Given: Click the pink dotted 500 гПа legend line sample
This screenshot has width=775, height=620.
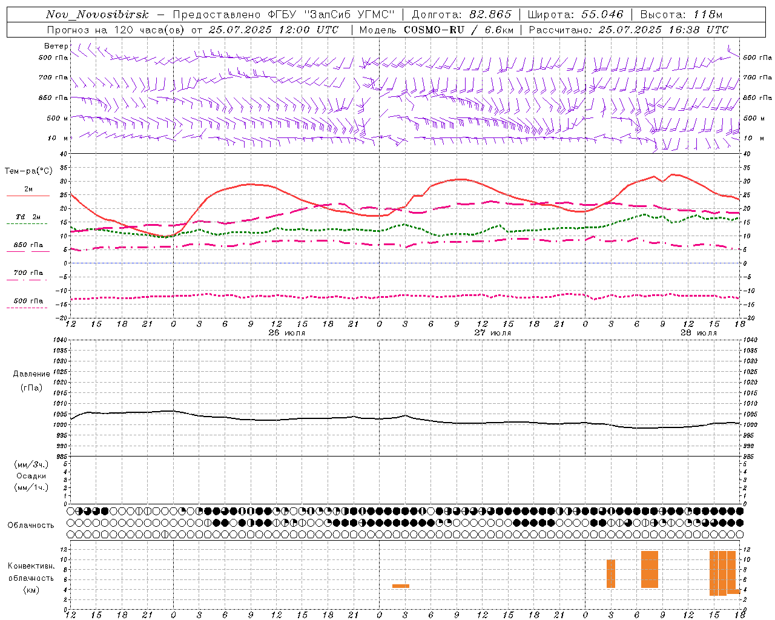Looking at the screenshot, I should pos(27,308).
